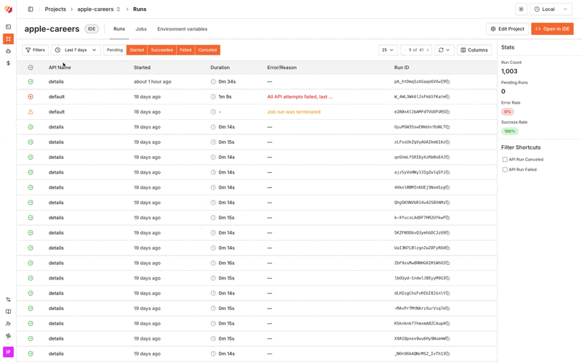Open the users icon in sidebar
The image size is (582, 363).
point(8,324)
